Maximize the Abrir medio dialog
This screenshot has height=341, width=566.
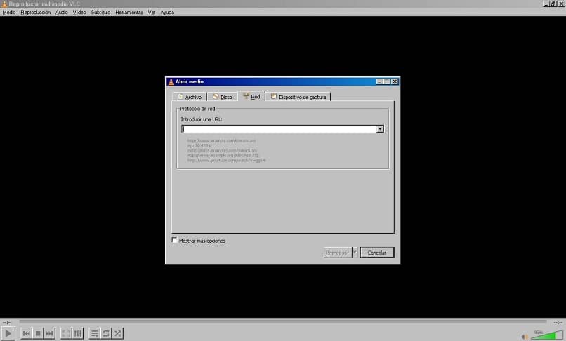[387, 81]
